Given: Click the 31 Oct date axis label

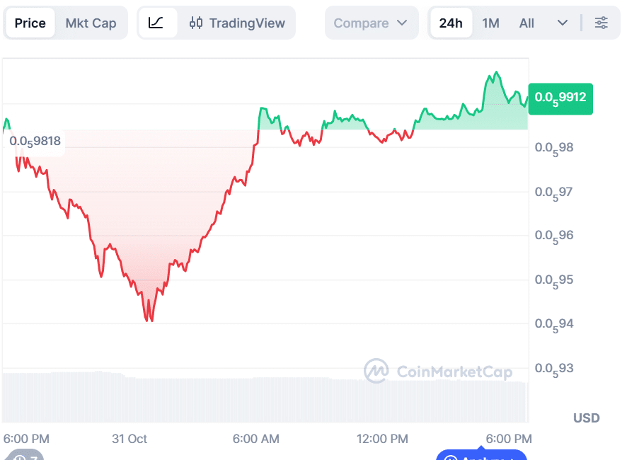Looking at the screenshot, I should coord(130,439).
